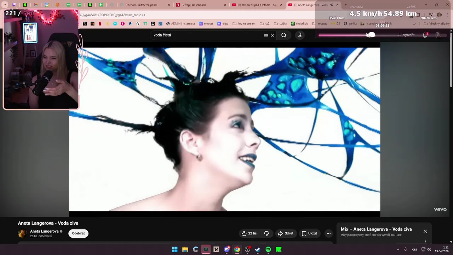The width and height of the screenshot is (453, 255).
Task: Mute the Aneta Langerova tab audio icon
Action: click(332, 5)
